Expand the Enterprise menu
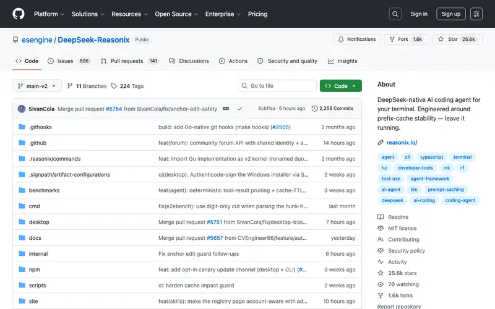Screen dimensions: 495x309 click(223, 14)
